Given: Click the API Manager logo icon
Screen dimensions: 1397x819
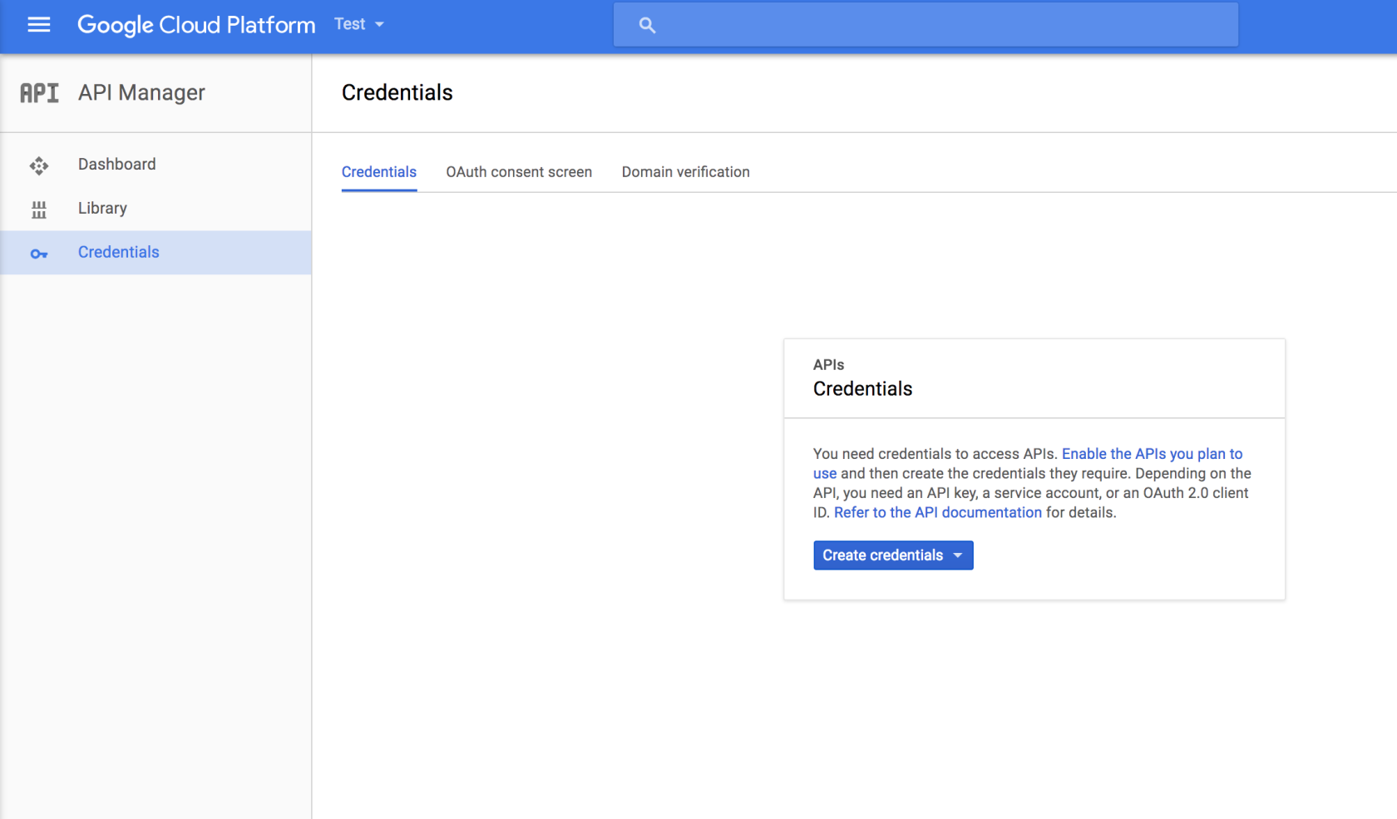Looking at the screenshot, I should coord(39,92).
